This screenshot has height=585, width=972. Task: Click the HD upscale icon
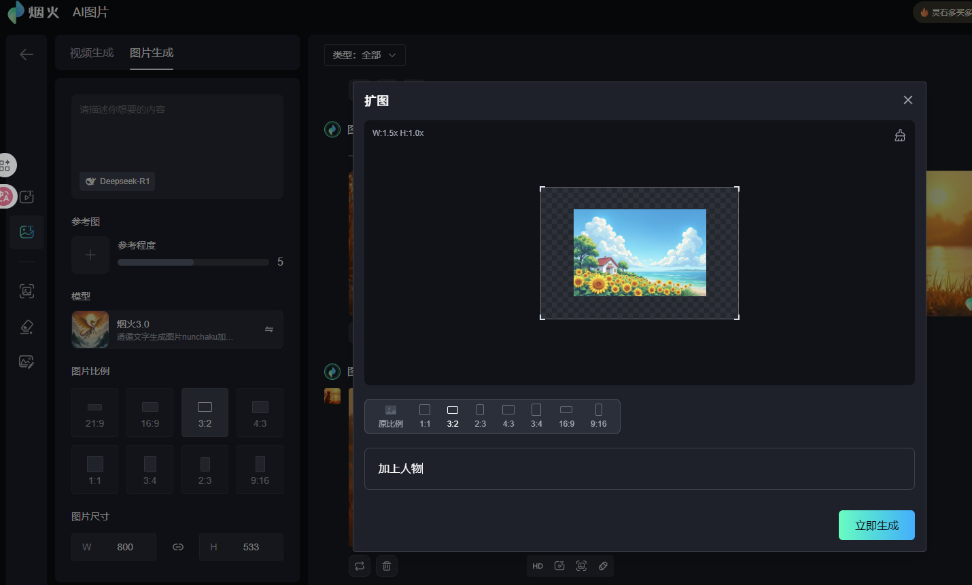click(538, 566)
